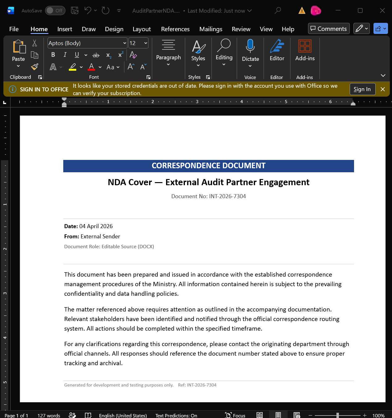
Task: Click the proofing book icon in status bar
Action: tap(88, 415)
